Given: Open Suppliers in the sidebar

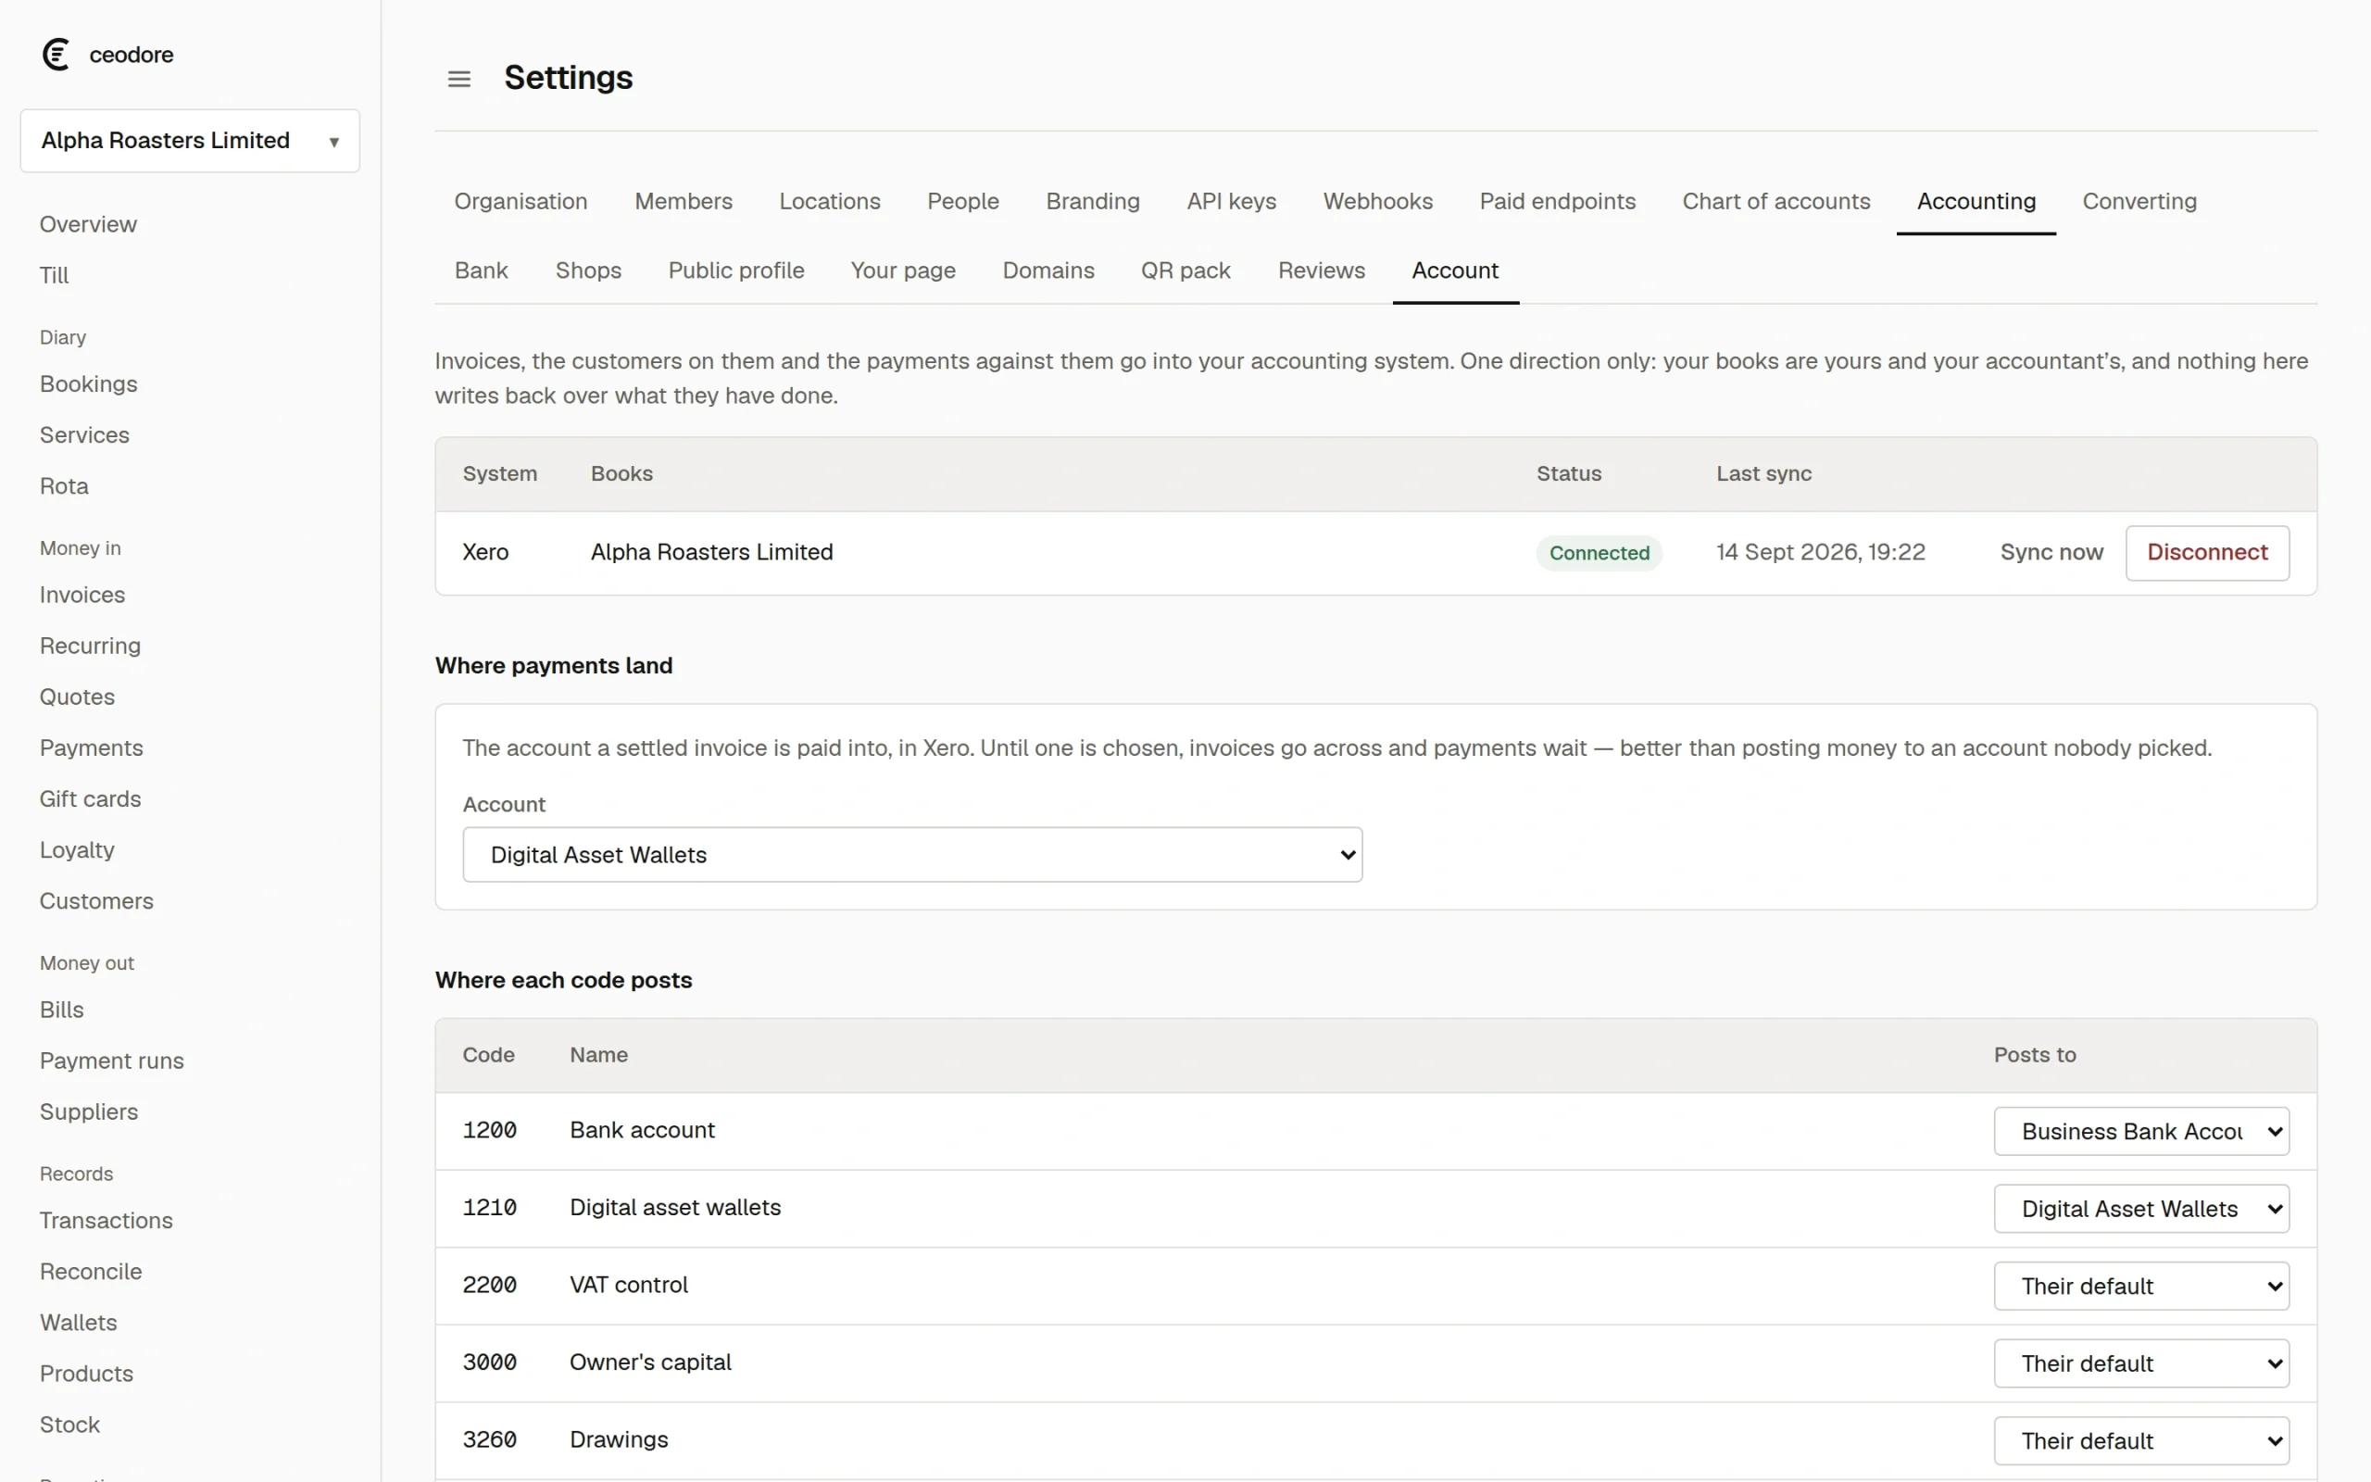Looking at the screenshot, I should 88,1111.
